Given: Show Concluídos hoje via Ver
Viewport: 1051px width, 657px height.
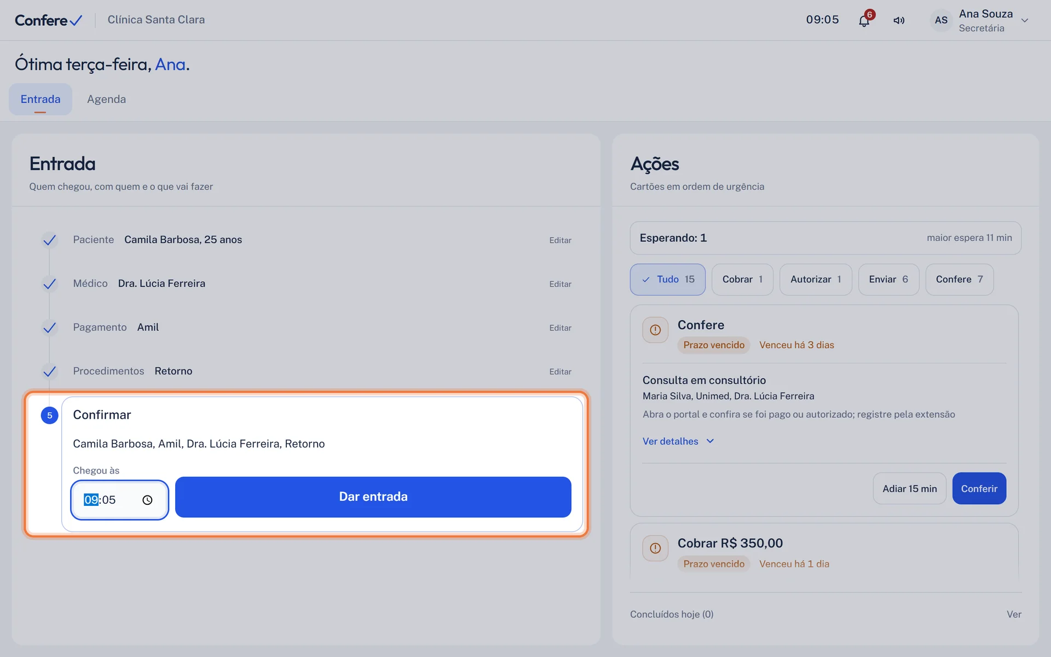Looking at the screenshot, I should pos(1014,614).
